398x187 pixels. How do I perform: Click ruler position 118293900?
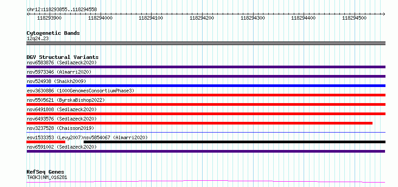[x=49, y=18]
